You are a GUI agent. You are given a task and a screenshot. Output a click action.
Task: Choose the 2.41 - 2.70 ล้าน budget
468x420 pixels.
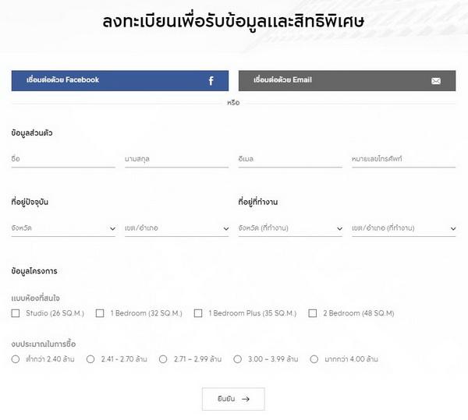pyautogui.click(x=90, y=359)
